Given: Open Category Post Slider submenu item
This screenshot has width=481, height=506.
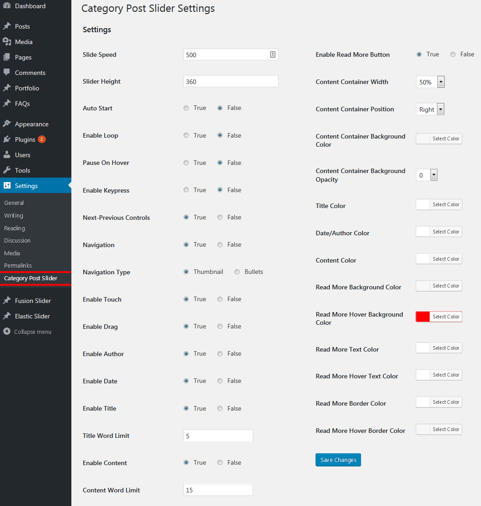Looking at the screenshot, I should click(31, 278).
